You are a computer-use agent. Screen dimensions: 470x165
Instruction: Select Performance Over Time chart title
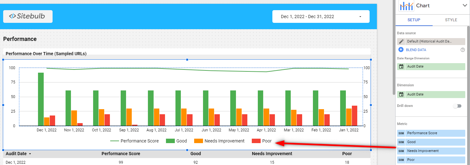point(46,54)
